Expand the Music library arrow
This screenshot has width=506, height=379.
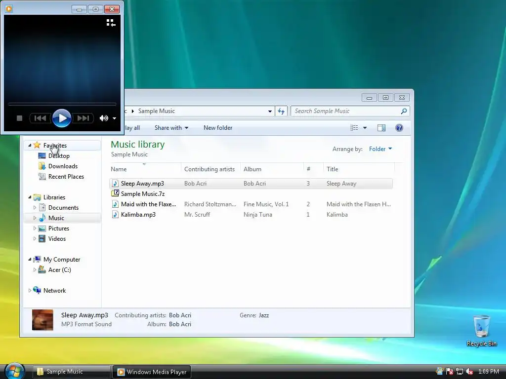pyautogui.click(x=35, y=218)
